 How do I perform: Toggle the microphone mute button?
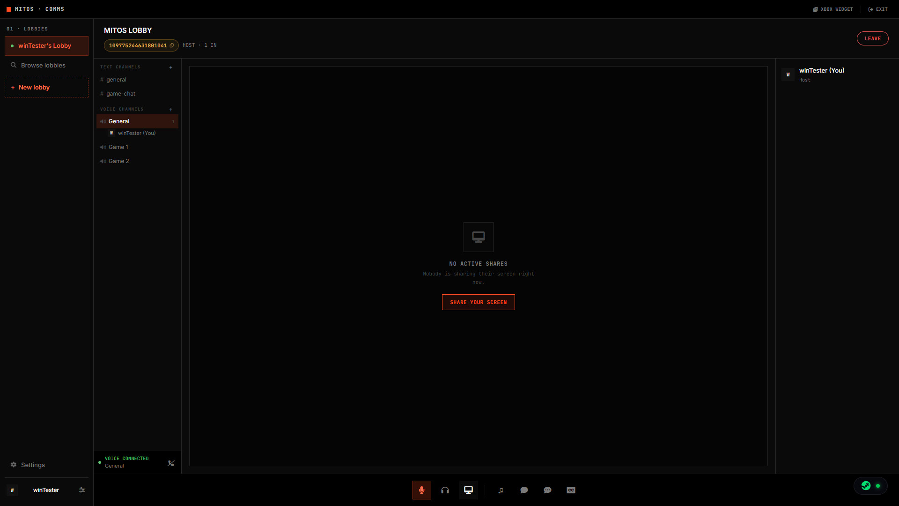tap(421, 490)
